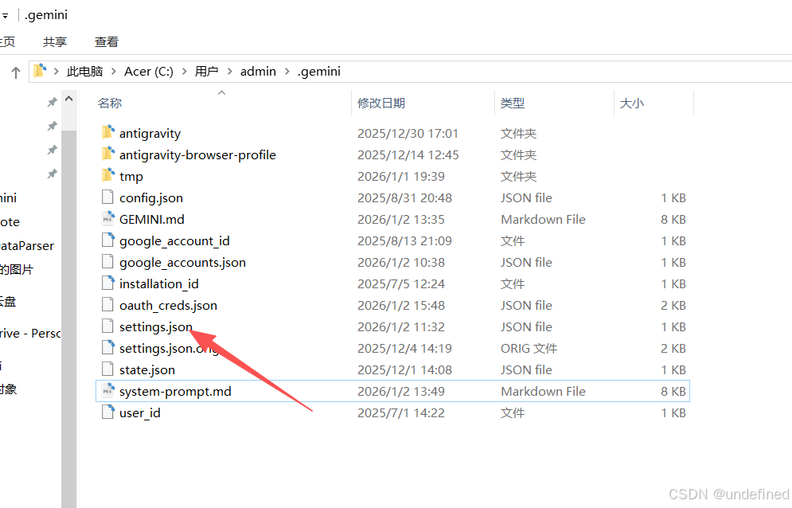Screen dimensions: 792x508
Task: Click the settings.json file icon
Action: tap(107, 326)
